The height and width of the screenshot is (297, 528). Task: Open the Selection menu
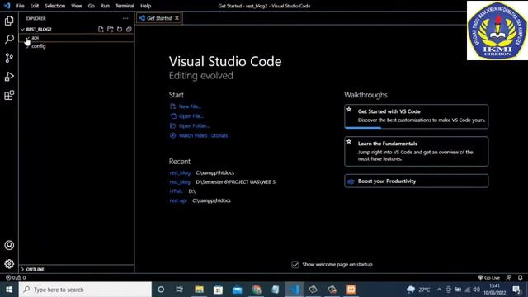55,6
